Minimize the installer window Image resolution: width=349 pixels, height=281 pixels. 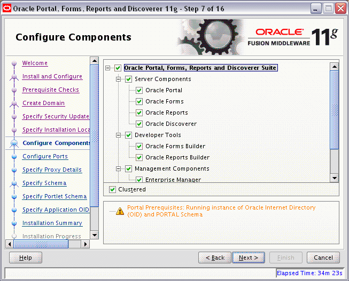coord(316,9)
